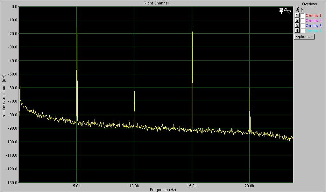
Task: Click the 15.0k frequency tick label
Action: click(192, 186)
